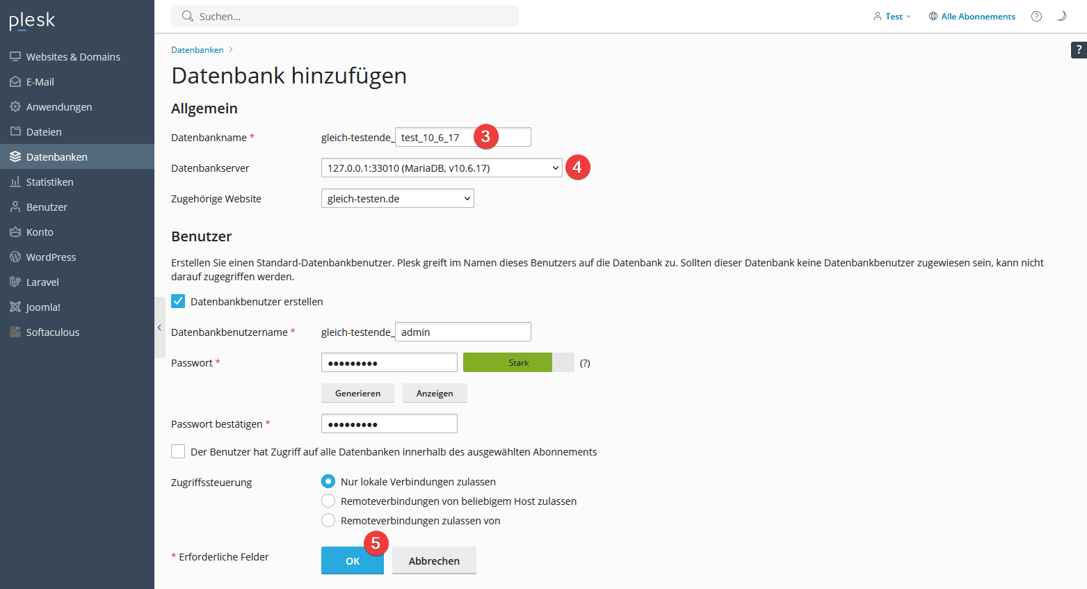
Task: Enable access to all databases checkbox
Action: 178,452
